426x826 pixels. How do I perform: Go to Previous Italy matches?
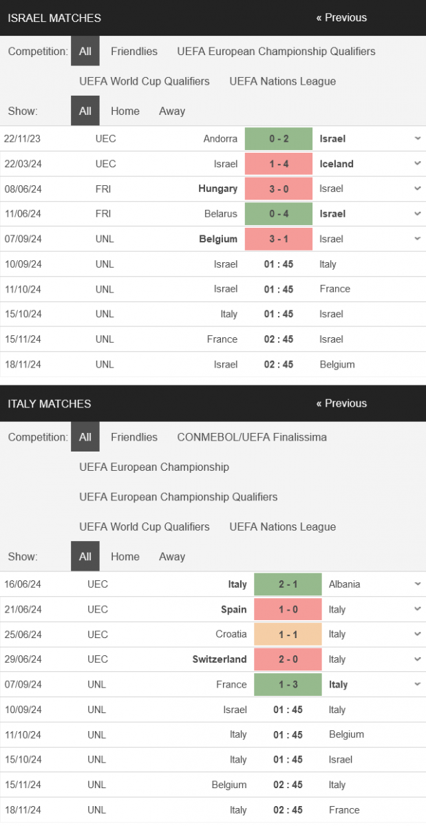(341, 403)
